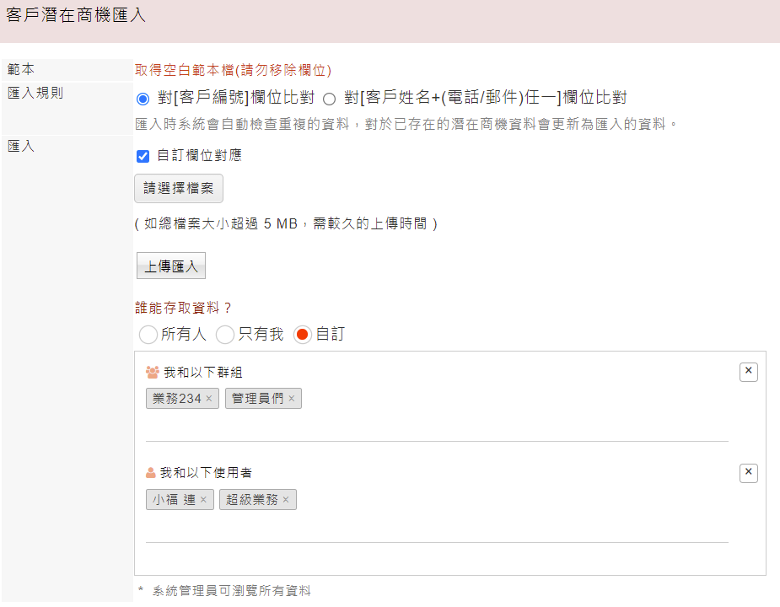Choose 所有人 access option
Image resolution: width=780 pixels, height=607 pixels.
point(148,335)
